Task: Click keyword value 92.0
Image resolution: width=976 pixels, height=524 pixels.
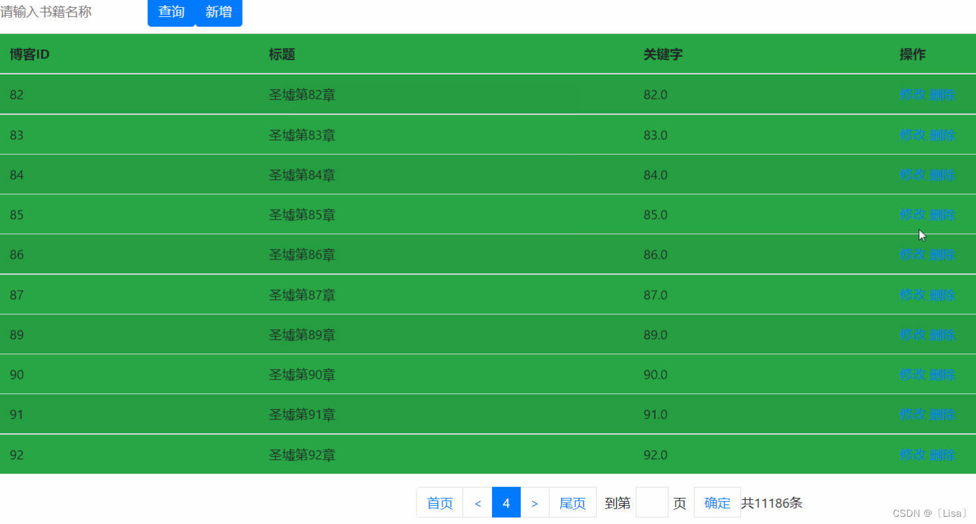Action: pyautogui.click(x=655, y=455)
